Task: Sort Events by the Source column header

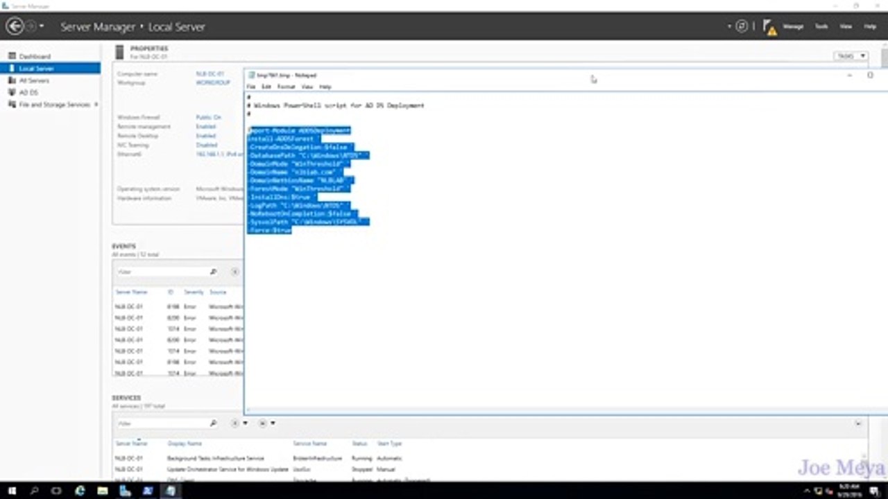Action: pos(218,292)
